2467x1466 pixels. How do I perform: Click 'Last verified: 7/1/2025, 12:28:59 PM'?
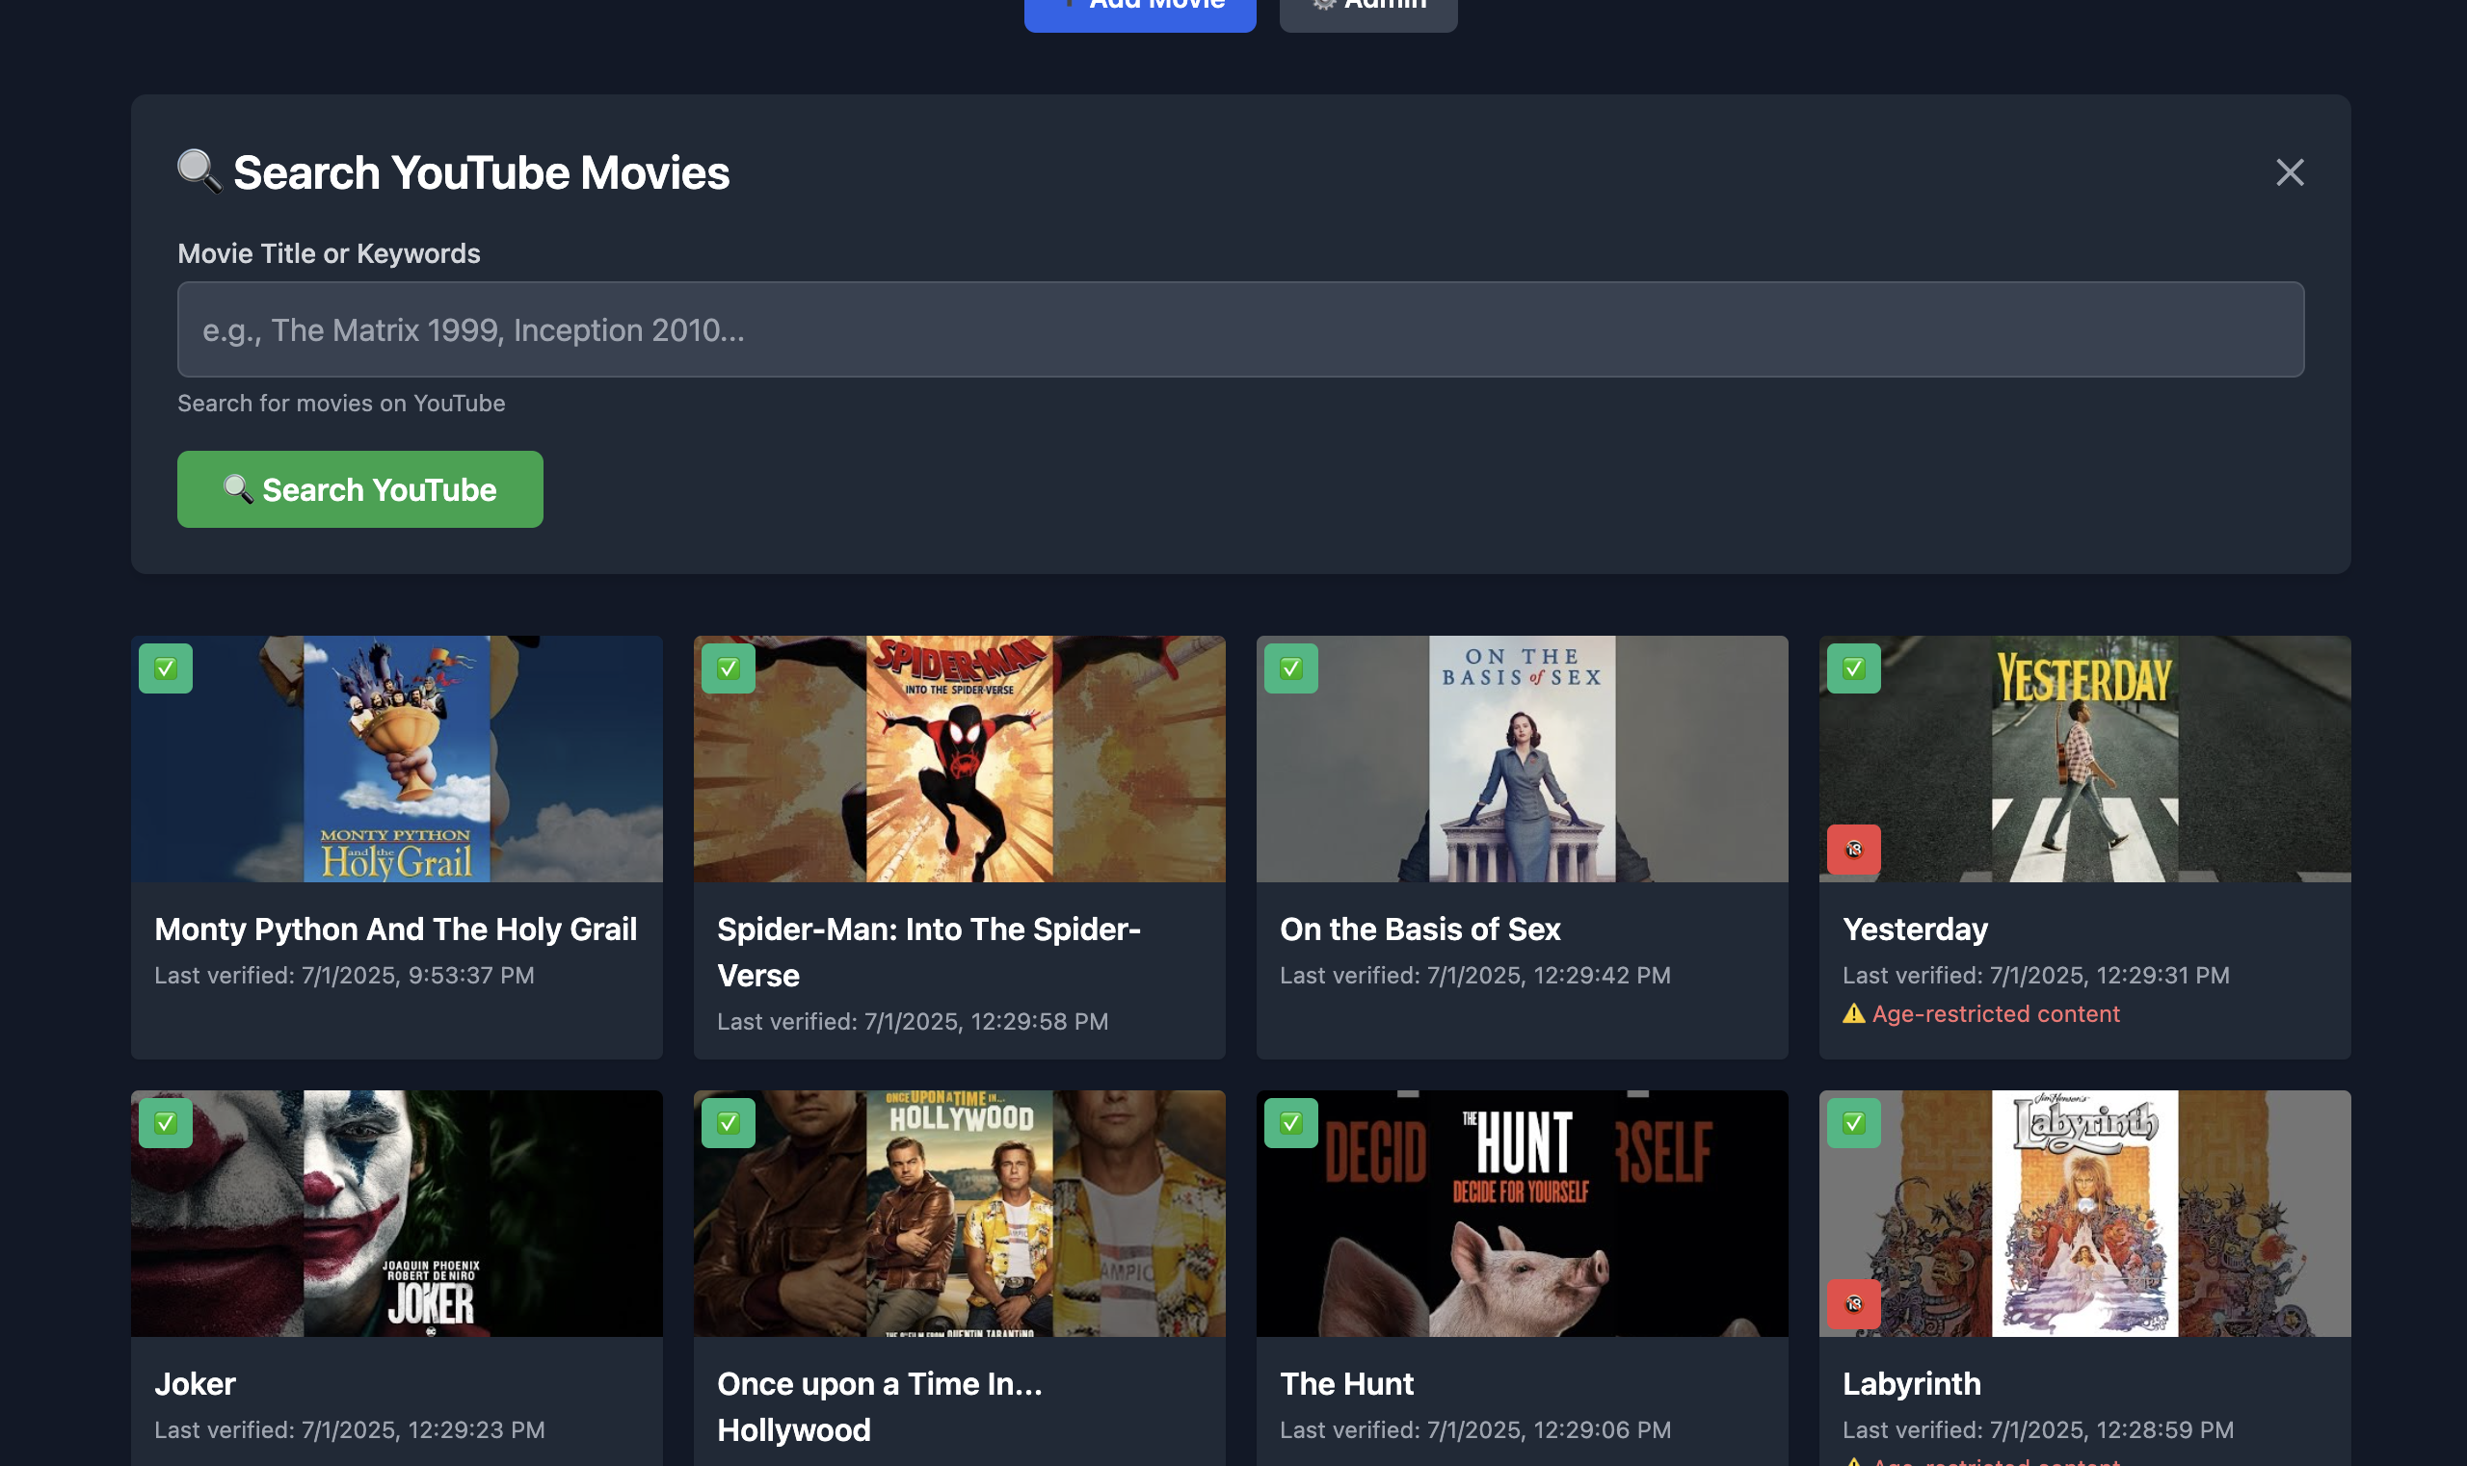[2037, 1429]
